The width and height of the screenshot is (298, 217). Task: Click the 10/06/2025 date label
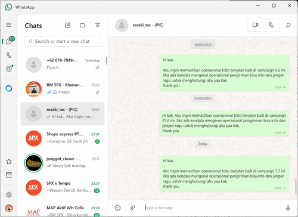203,45
